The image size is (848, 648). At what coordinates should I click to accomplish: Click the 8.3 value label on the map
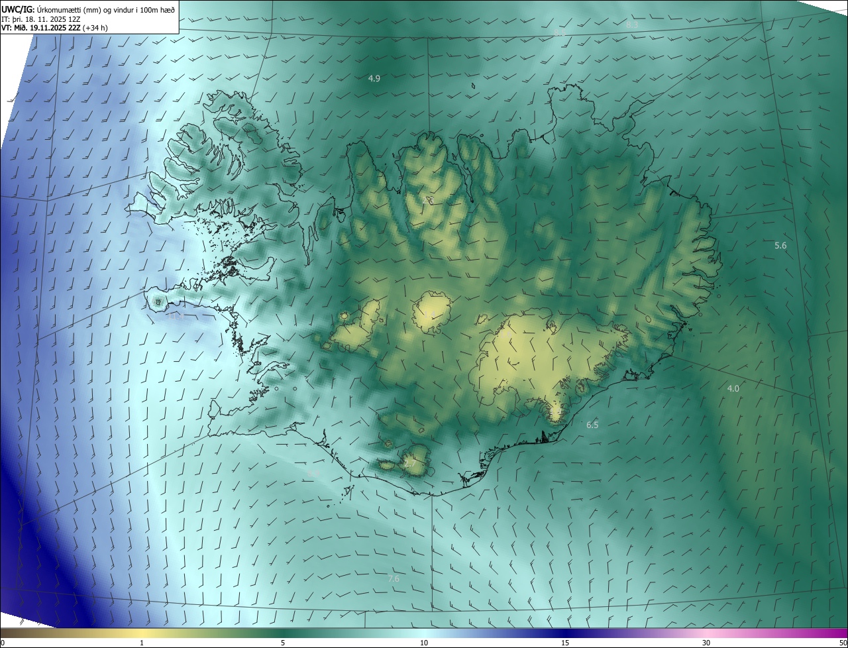[632, 25]
